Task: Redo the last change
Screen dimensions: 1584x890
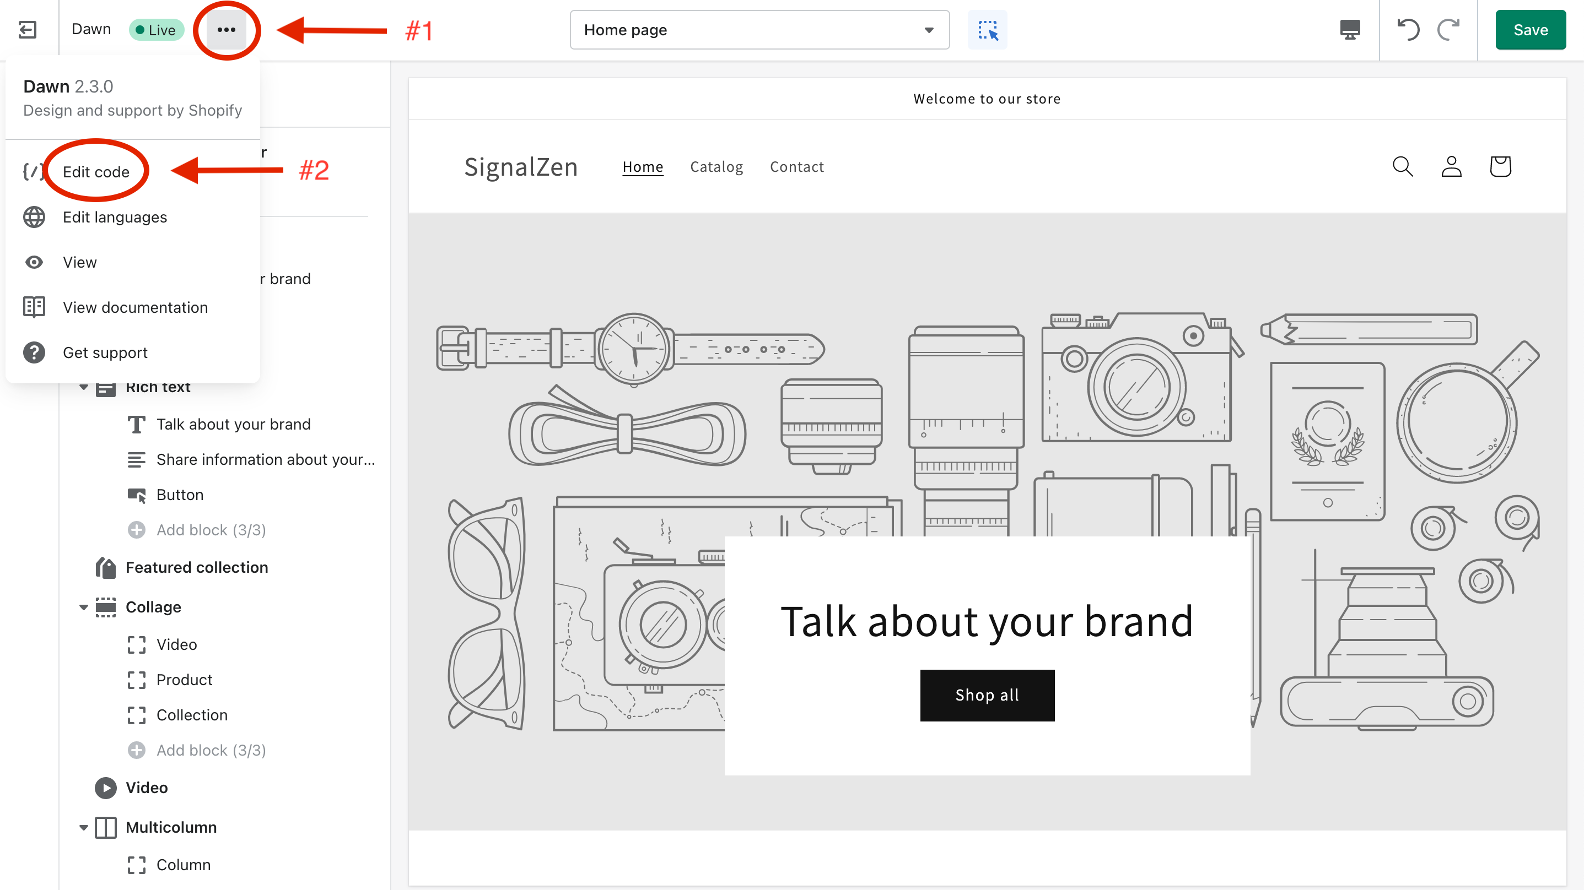Action: pos(1449,30)
